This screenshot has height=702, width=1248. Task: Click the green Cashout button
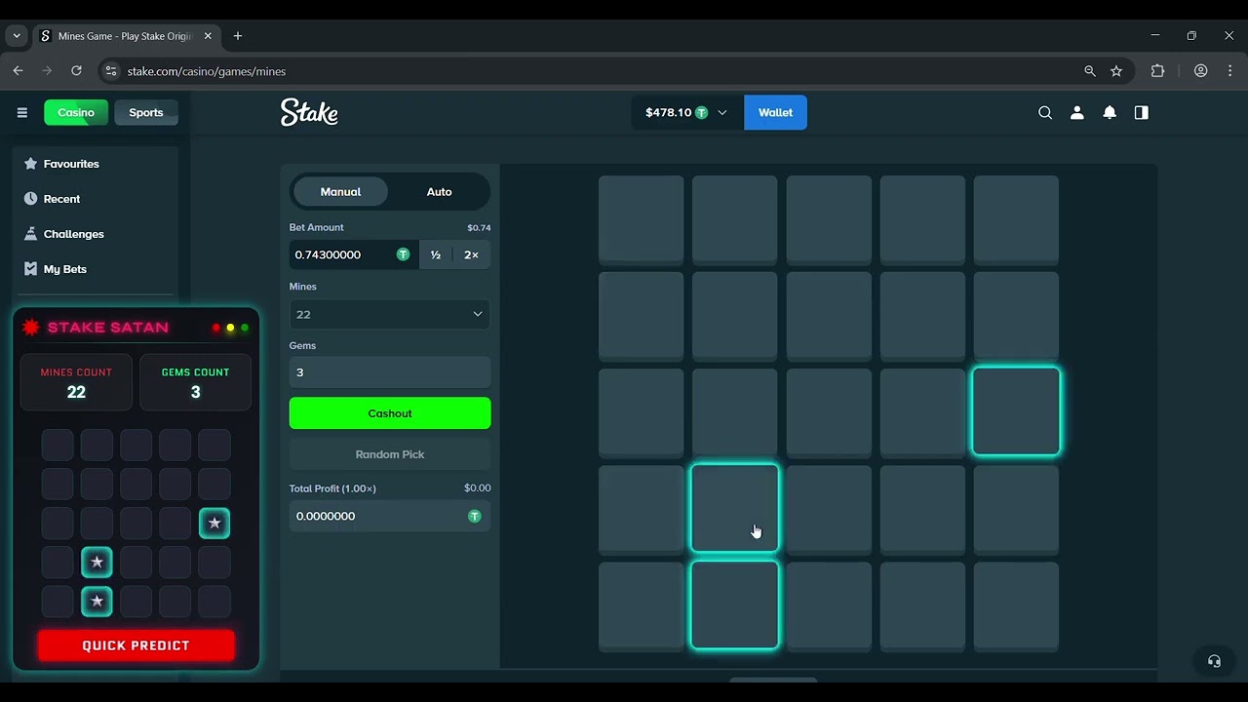[390, 413]
